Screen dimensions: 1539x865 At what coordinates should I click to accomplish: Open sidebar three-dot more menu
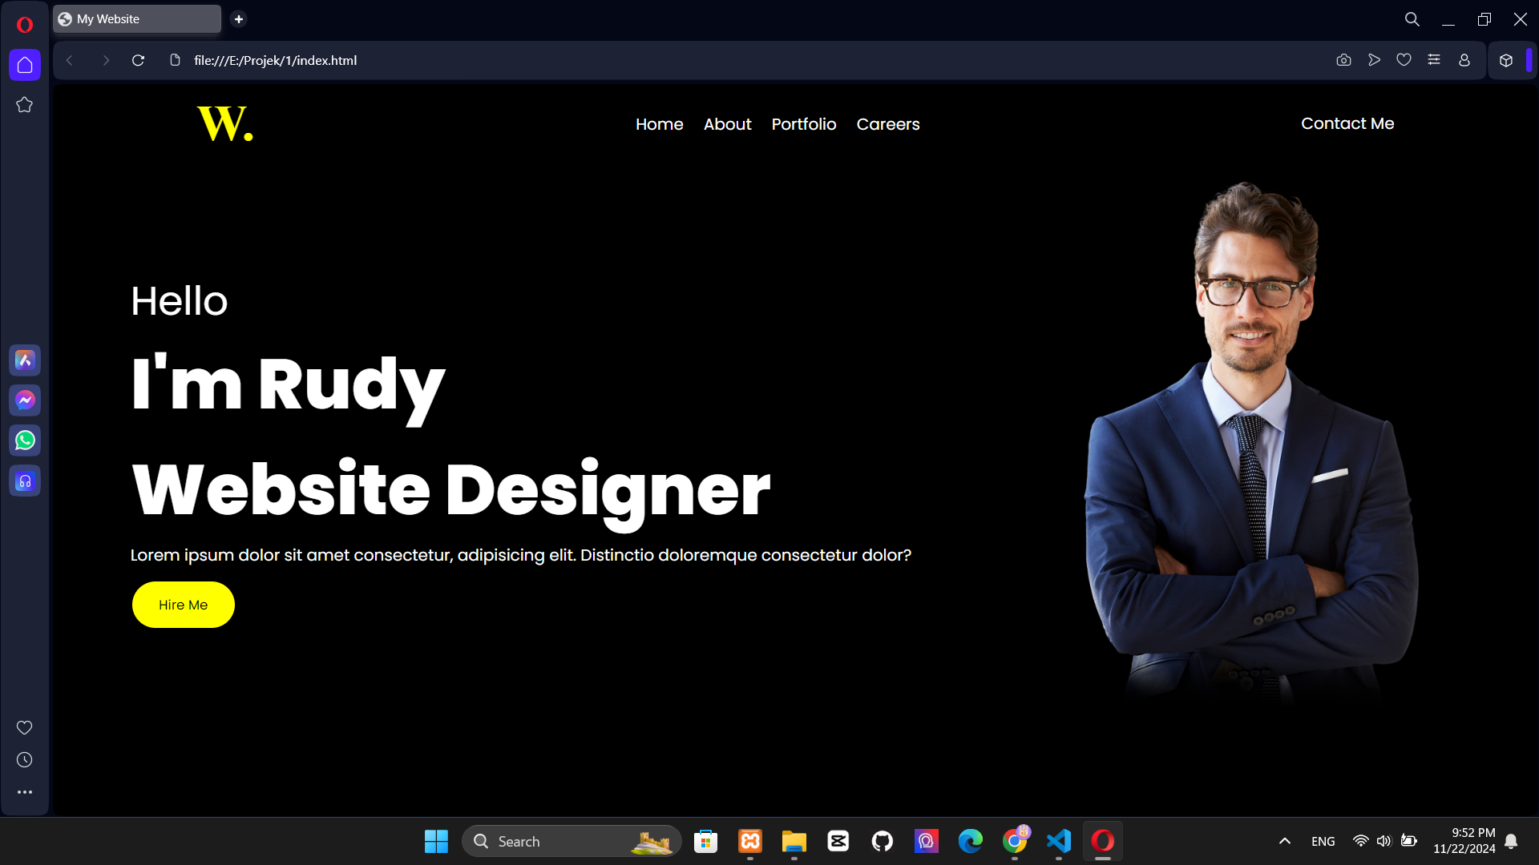[25, 792]
